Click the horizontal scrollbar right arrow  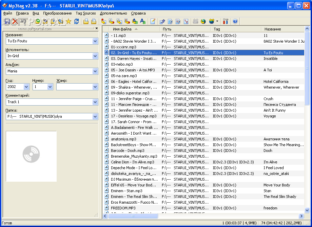tap(301, 216)
